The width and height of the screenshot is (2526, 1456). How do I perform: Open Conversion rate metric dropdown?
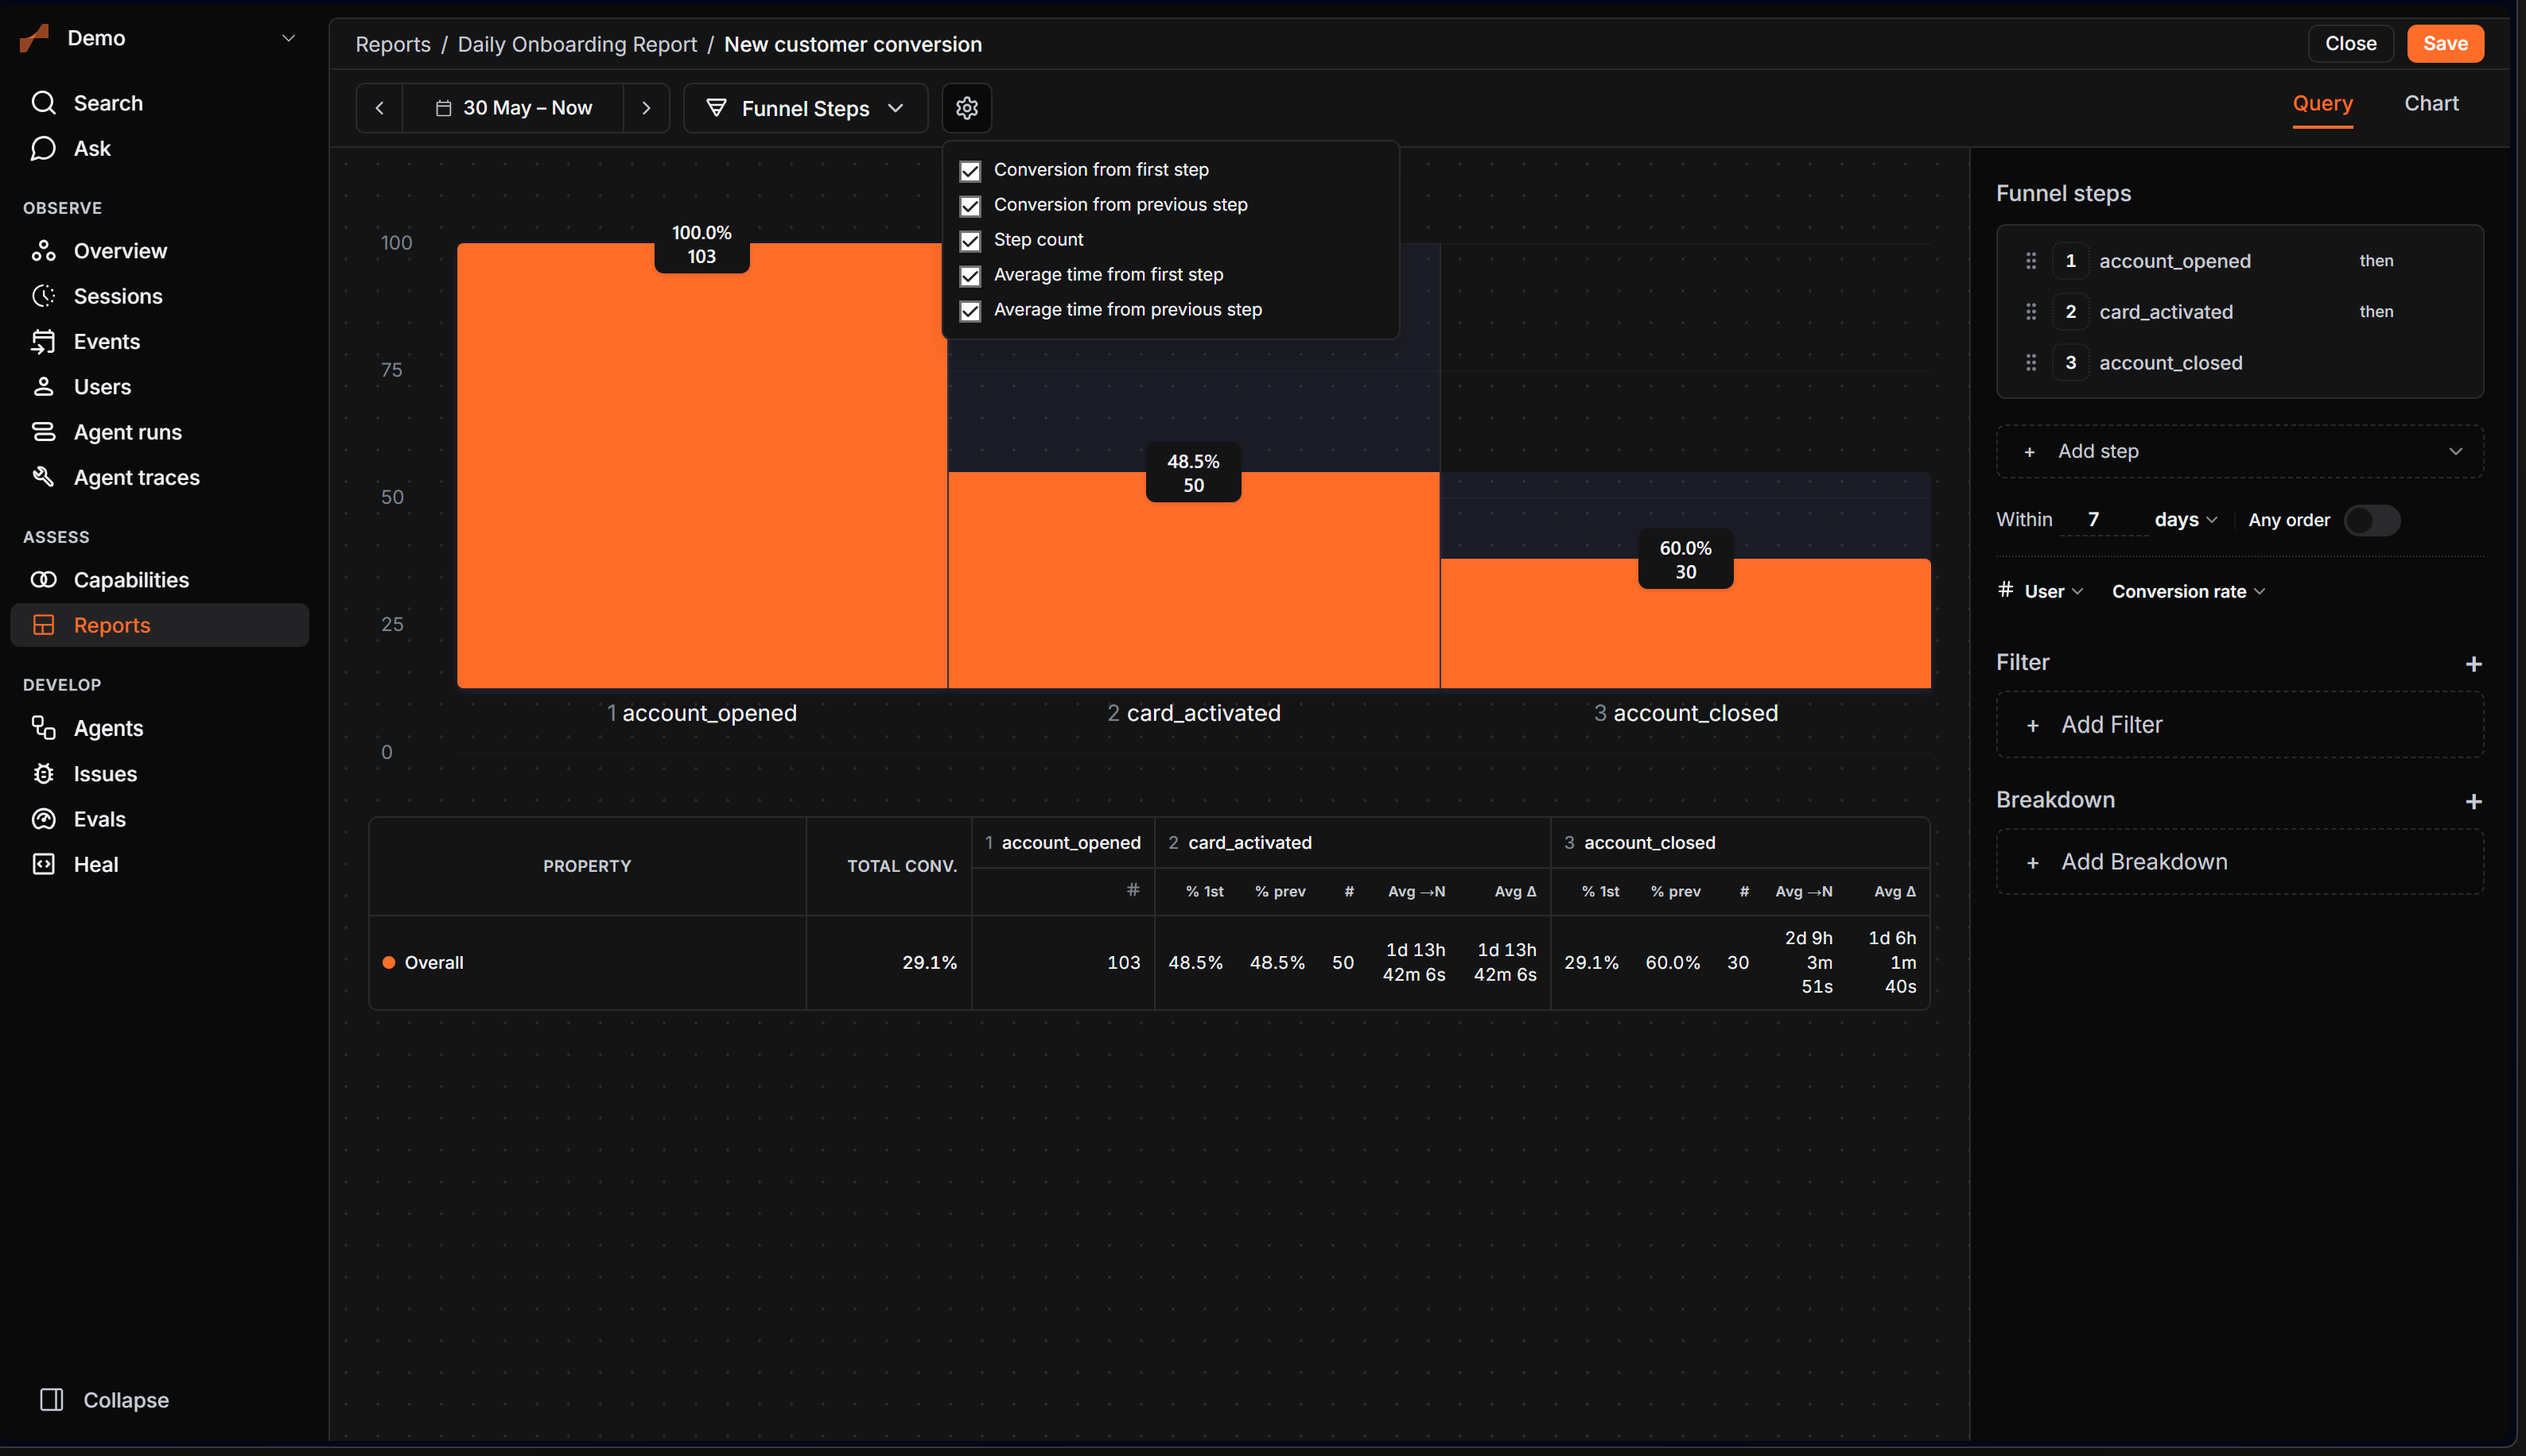point(2188,592)
